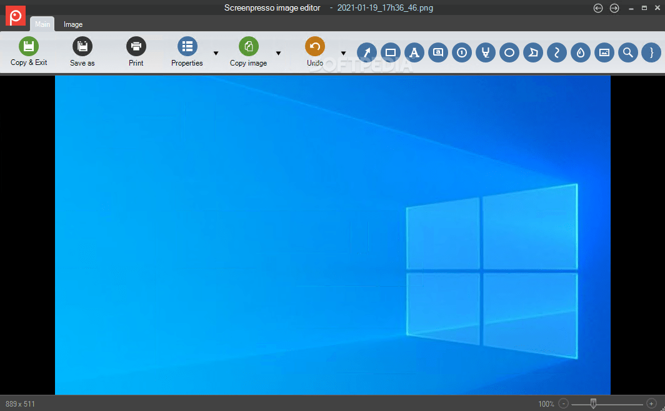Click the Windows wallpaper image on canvas

[332, 235]
